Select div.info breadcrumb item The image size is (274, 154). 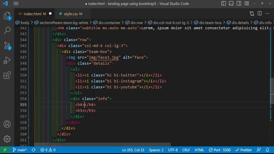pos(263,23)
